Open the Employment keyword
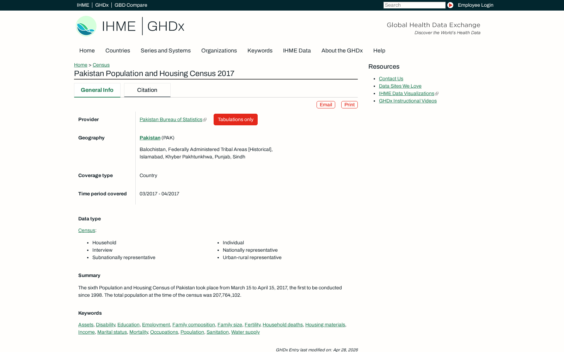 [x=156, y=325]
